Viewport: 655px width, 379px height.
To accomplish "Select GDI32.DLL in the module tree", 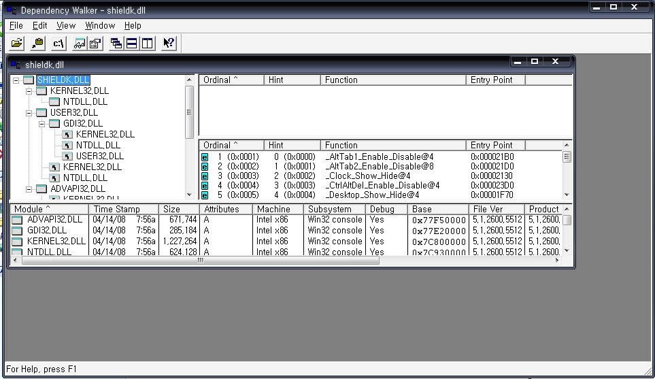I will pos(83,123).
